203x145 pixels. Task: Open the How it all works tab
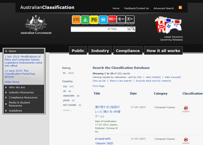click(163, 51)
